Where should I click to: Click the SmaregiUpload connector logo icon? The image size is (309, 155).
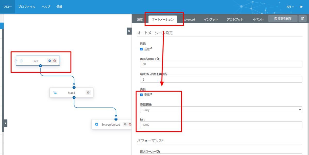(x=97, y=124)
